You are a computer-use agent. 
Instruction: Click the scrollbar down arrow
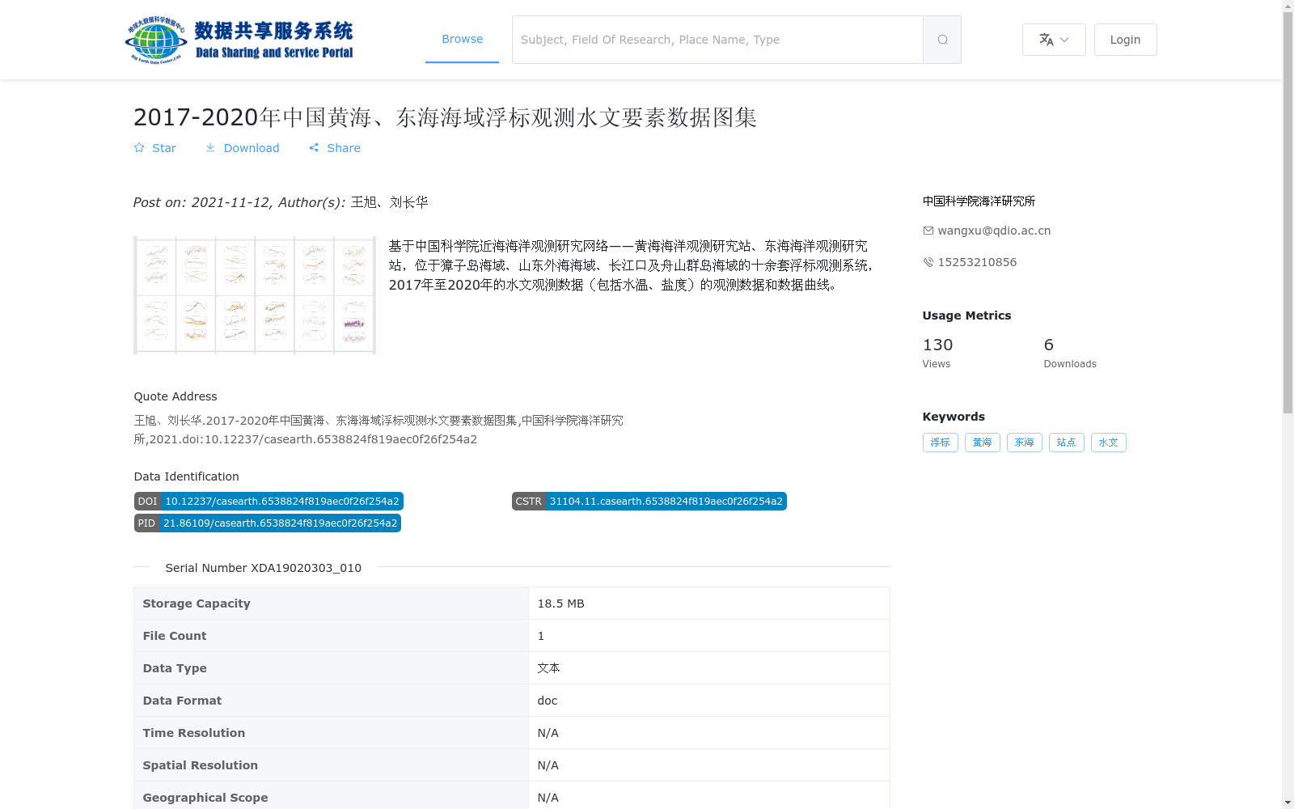(1288, 803)
